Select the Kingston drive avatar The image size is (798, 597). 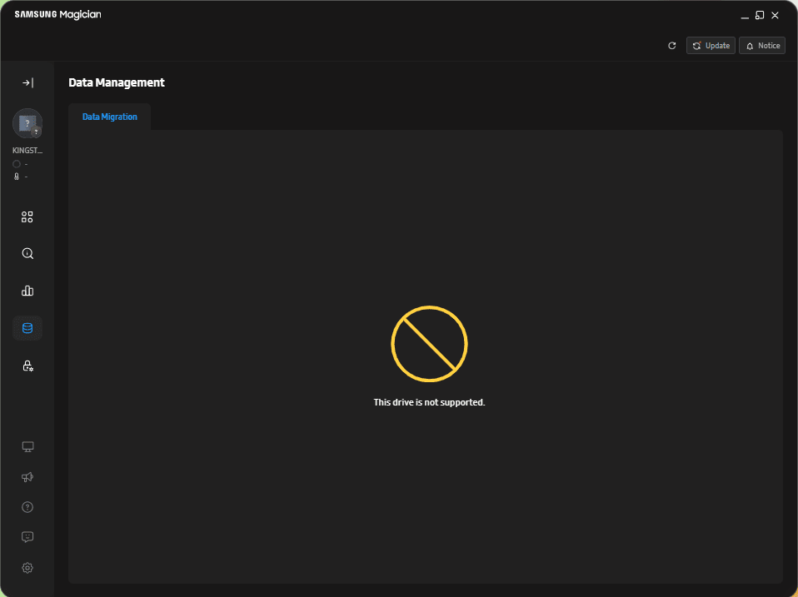[x=27, y=123]
